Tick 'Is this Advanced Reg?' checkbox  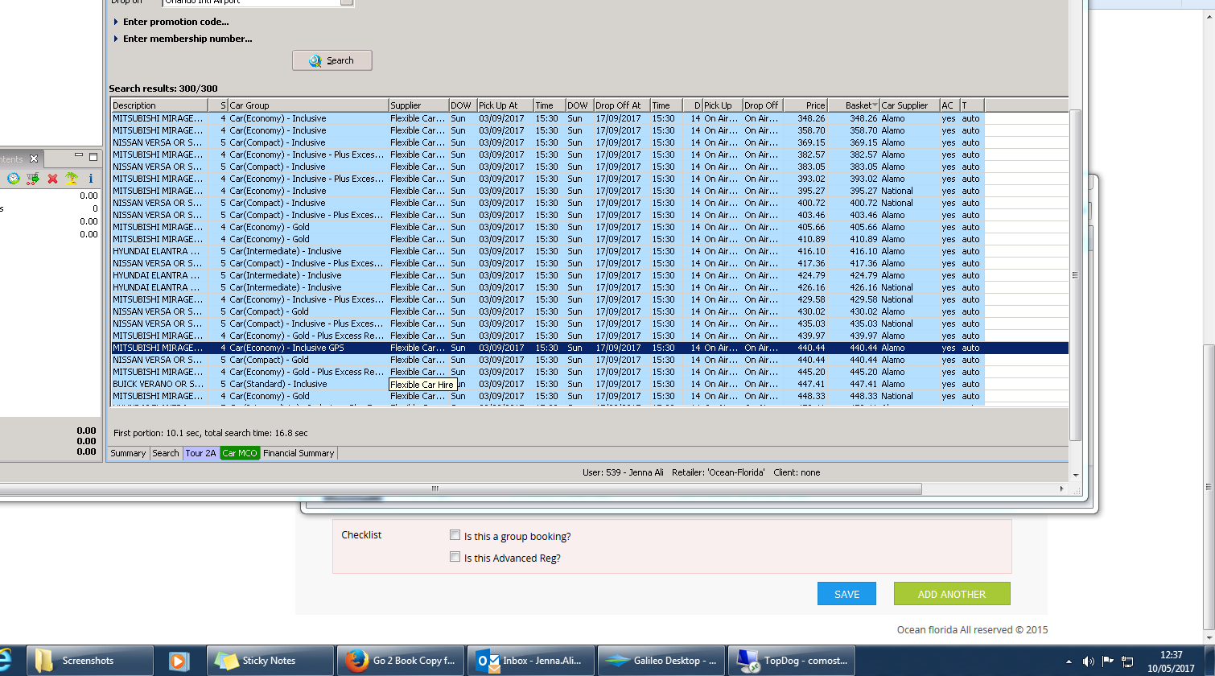coord(455,557)
